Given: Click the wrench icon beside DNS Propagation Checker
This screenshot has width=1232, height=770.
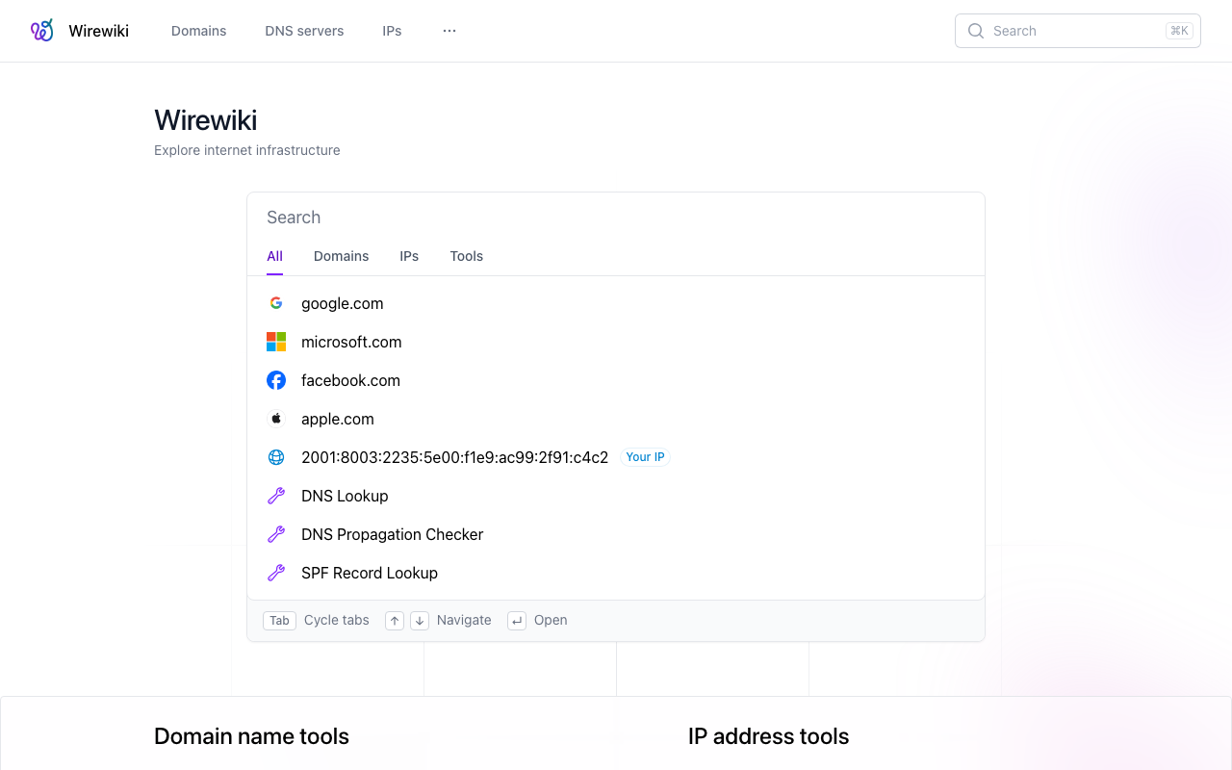Looking at the screenshot, I should [x=276, y=534].
